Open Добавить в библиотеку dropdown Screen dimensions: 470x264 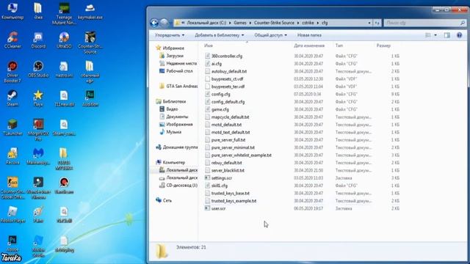pyautogui.click(x=219, y=35)
